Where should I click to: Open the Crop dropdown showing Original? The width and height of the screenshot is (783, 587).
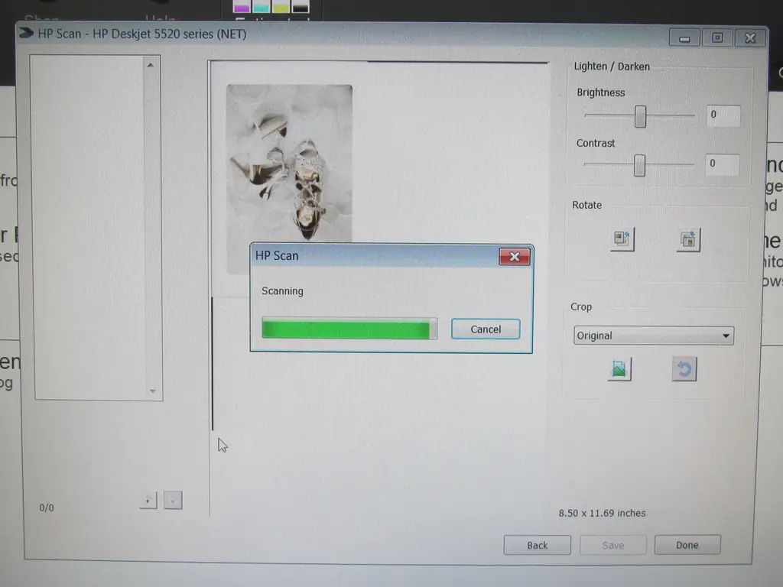pos(654,336)
